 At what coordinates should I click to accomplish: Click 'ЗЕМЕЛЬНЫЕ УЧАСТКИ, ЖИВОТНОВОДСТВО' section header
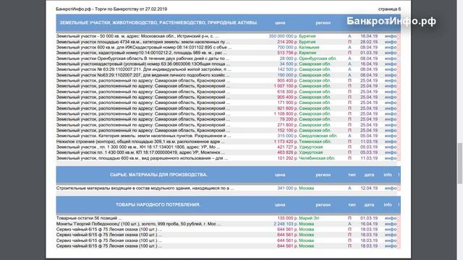[158, 22]
